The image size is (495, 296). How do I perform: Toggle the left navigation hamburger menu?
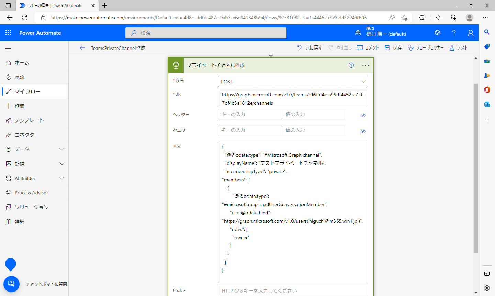(8, 48)
